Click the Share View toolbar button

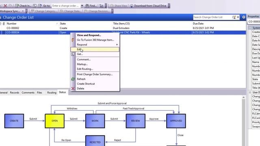[x=119, y=6]
